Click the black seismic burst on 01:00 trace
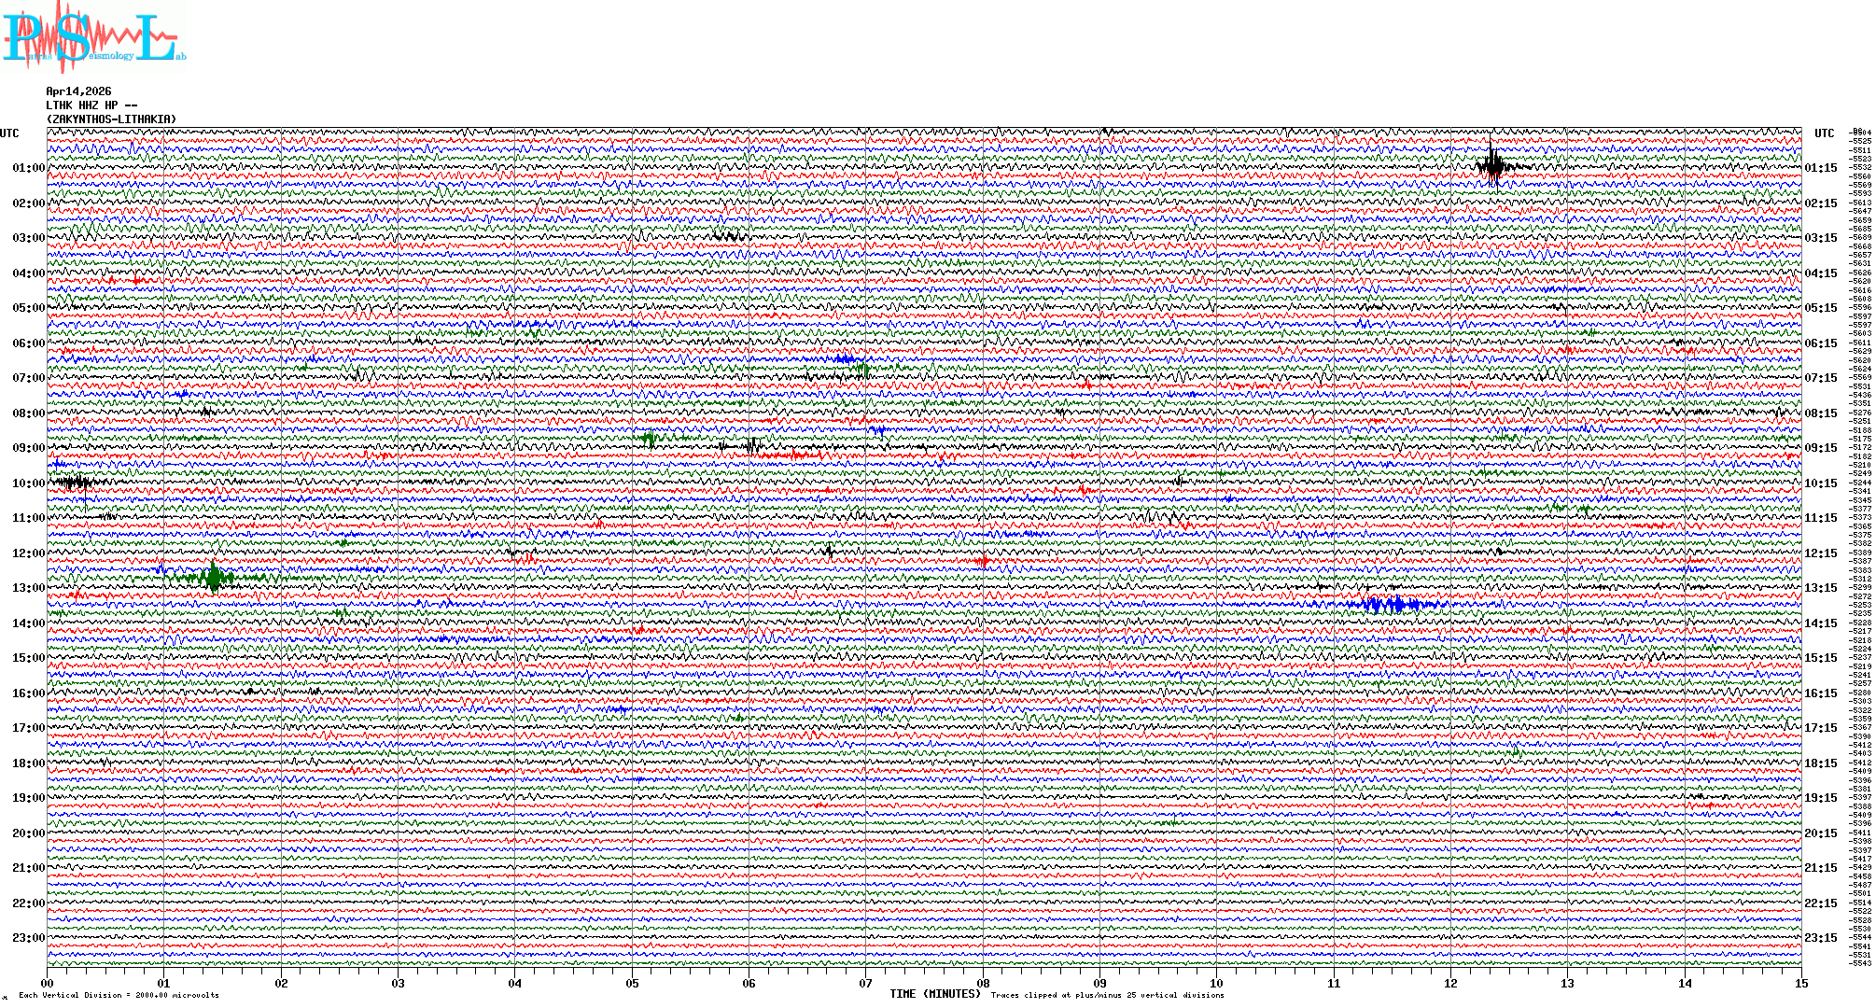Screen dimensions: 1876x1008 pyautogui.click(x=1493, y=167)
